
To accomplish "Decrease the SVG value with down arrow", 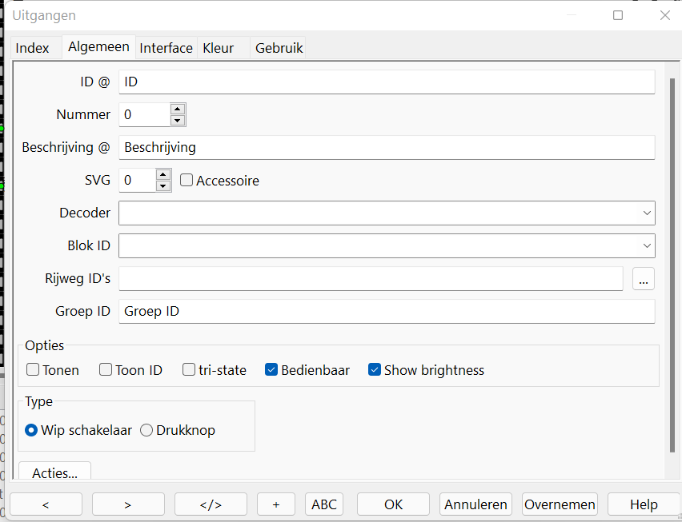I will pos(163,186).
